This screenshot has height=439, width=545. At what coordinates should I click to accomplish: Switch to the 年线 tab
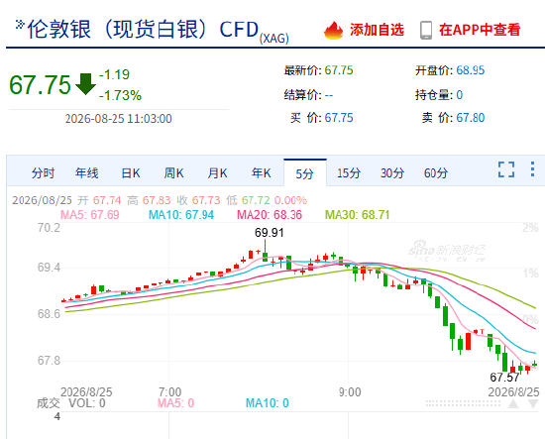[86, 172]
